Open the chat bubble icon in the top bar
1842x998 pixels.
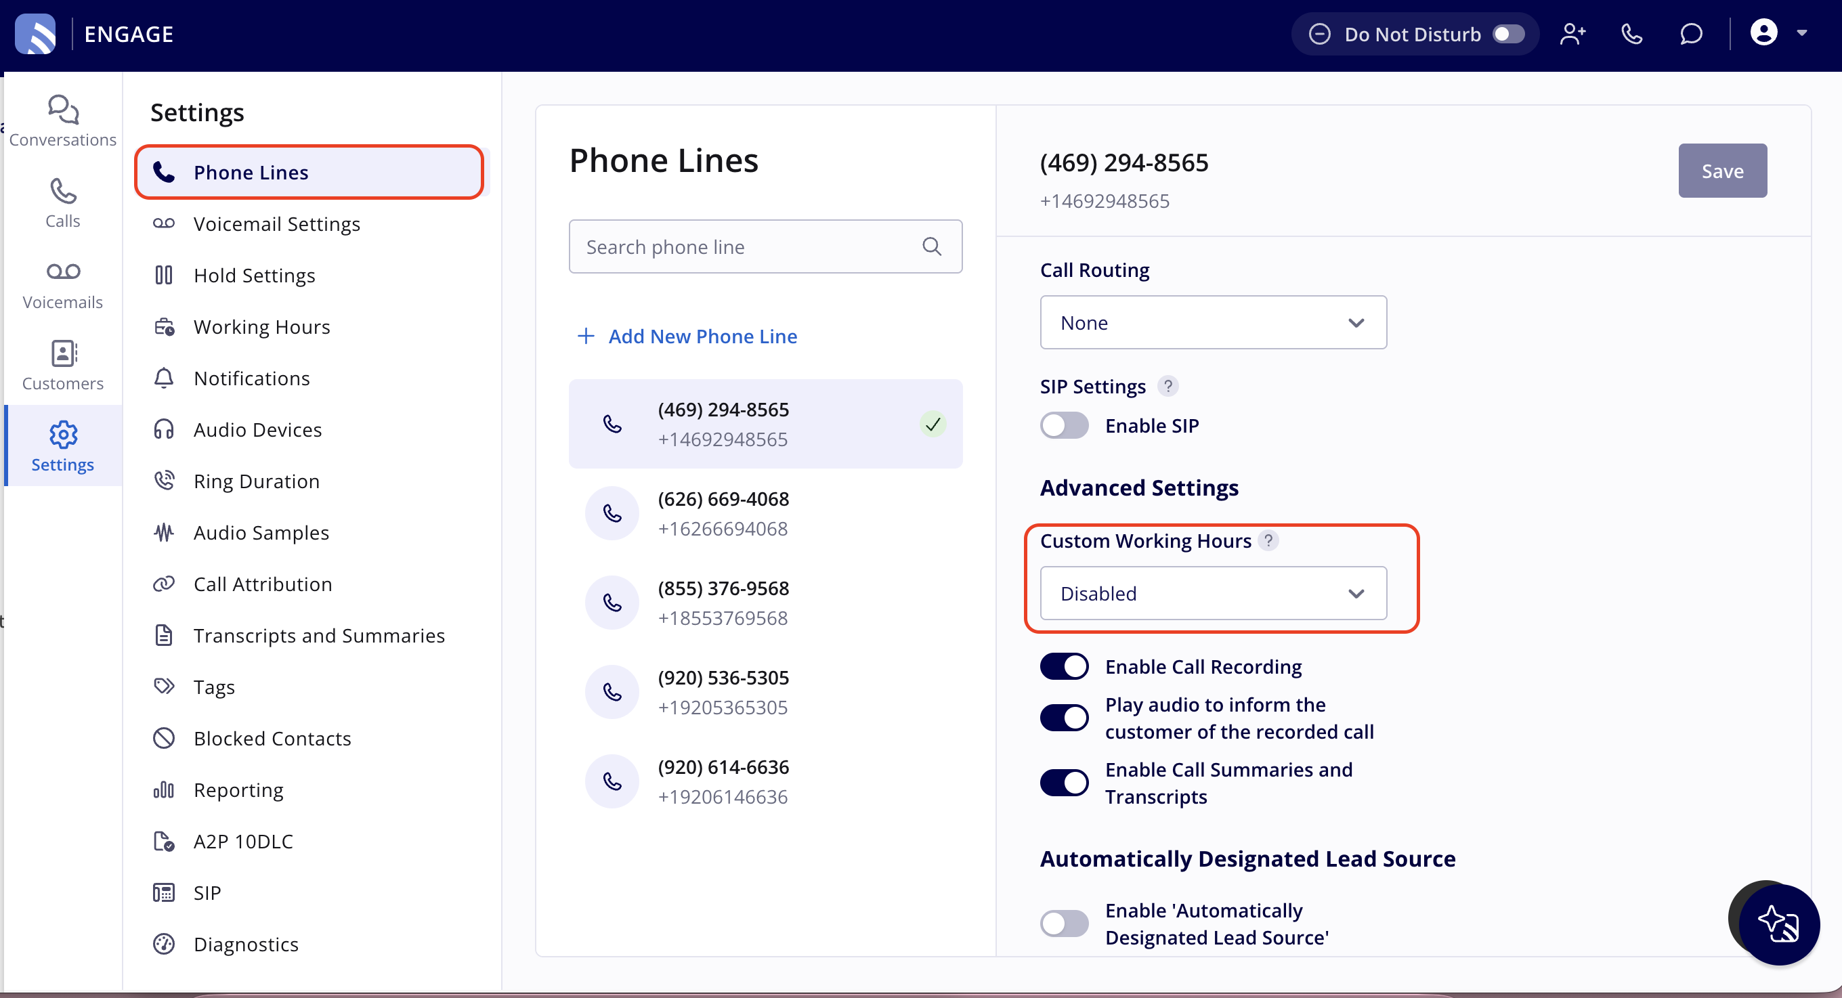pyautogui.click(x=1691, y=34)
